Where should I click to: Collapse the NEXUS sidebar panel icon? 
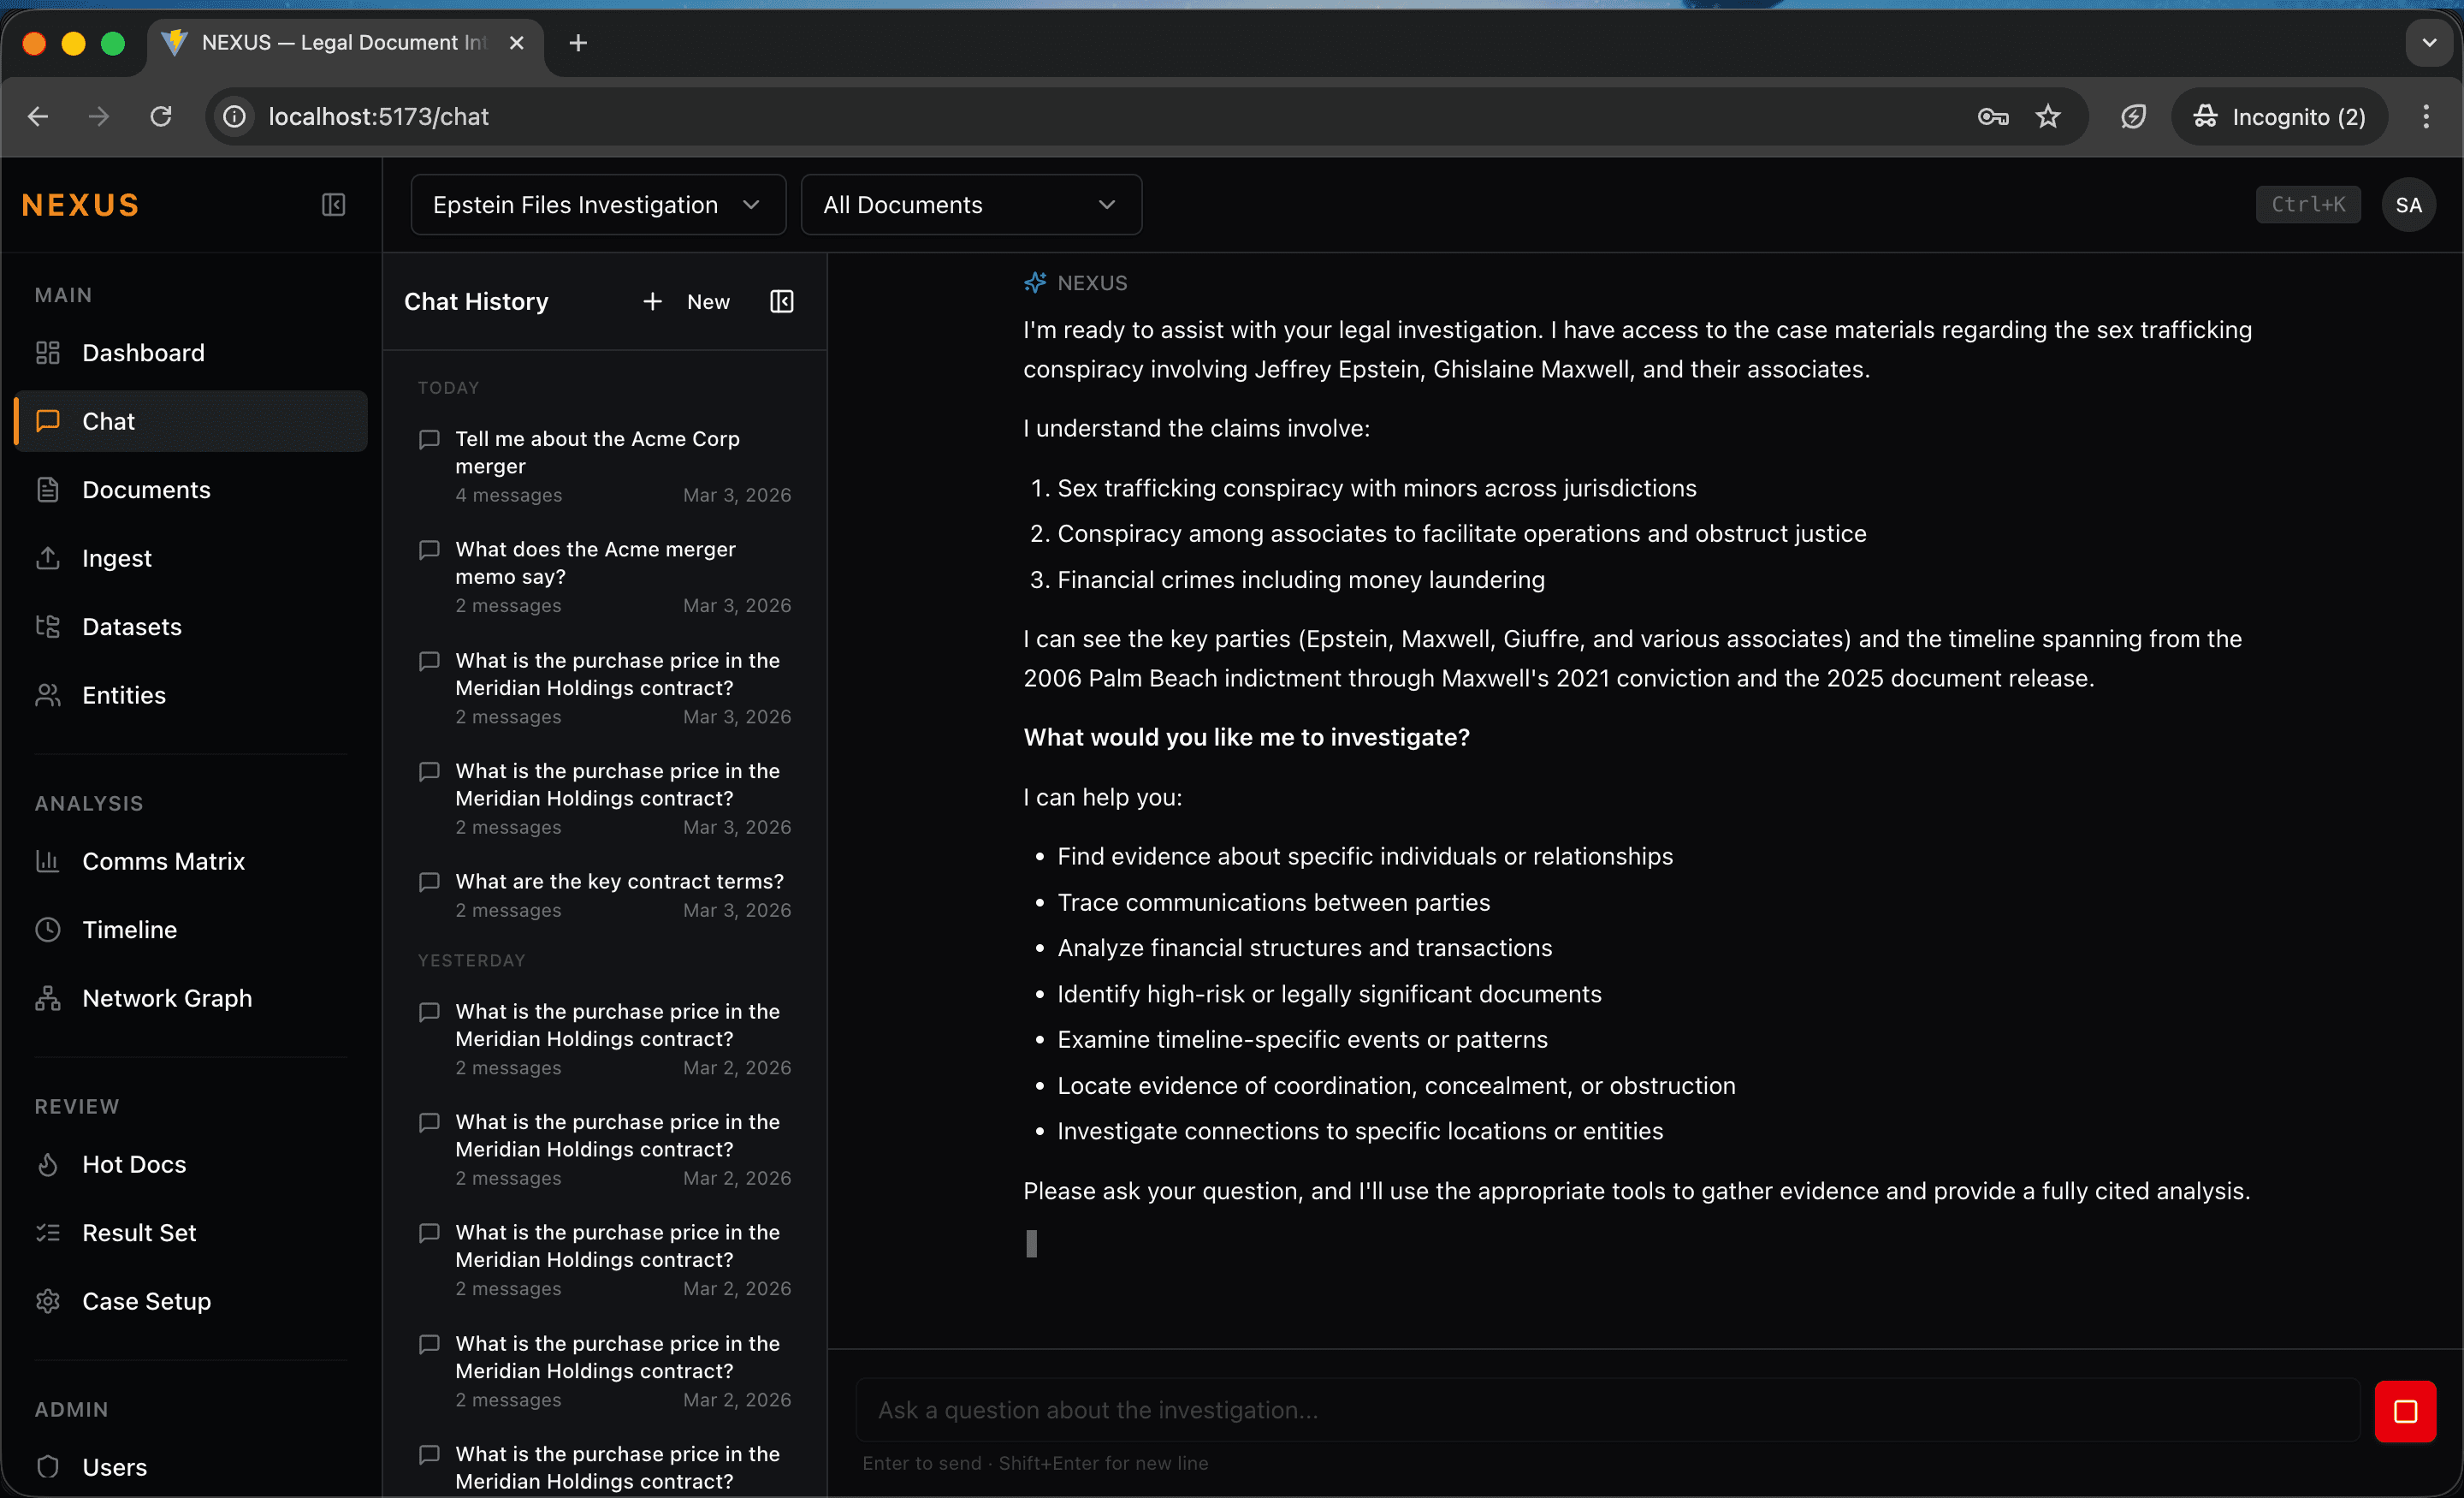tap(333, 205)
